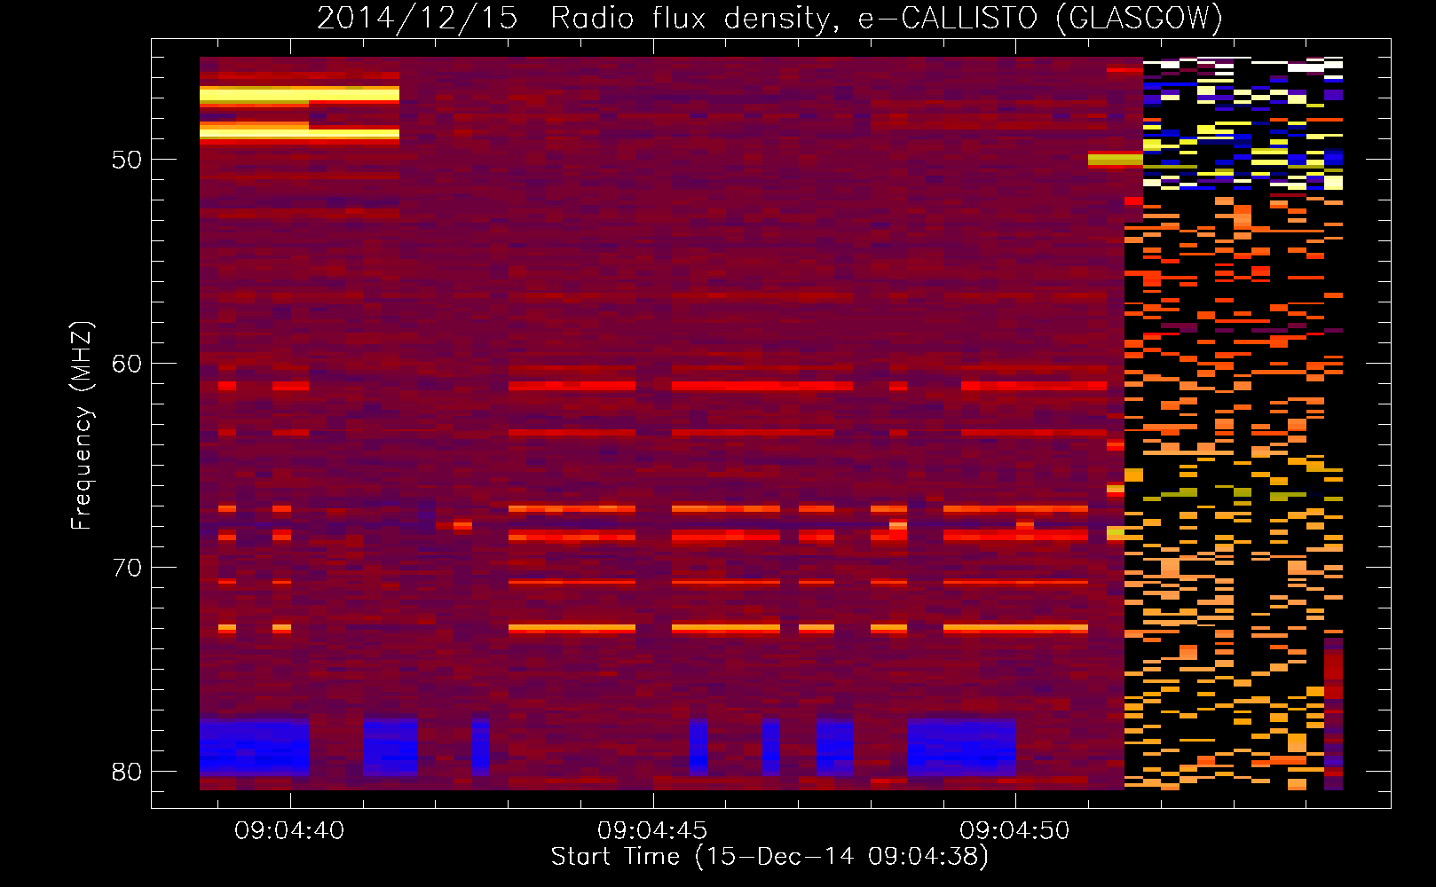The width and height of the screenshot is (1436, 887).
Task: Click the 50 frequency tick label
Action: 127,161
